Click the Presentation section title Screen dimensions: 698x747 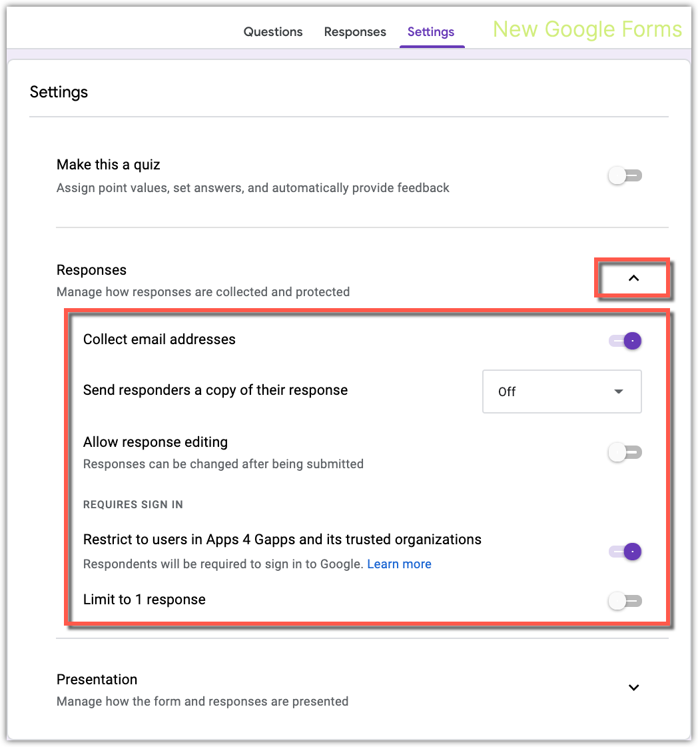pyautogui.click(x=97, y=679)
